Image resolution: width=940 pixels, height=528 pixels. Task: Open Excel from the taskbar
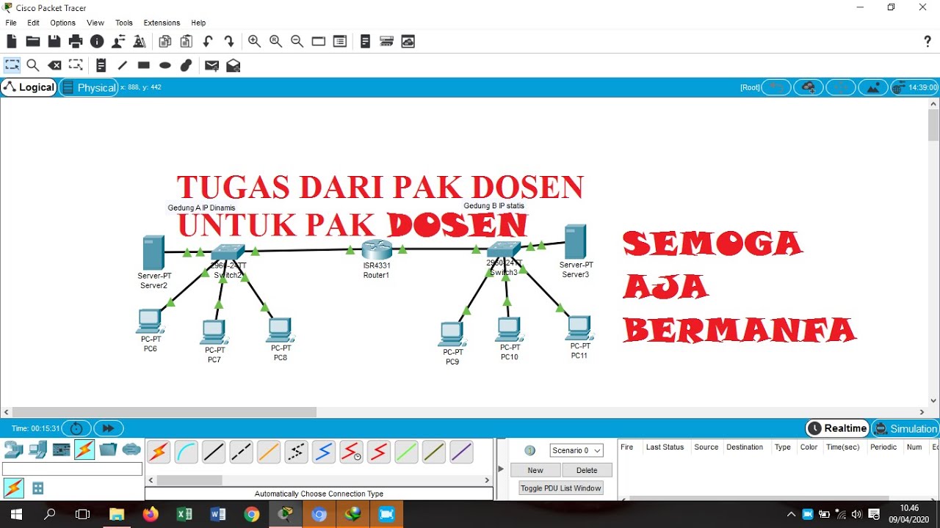[184, 514]
